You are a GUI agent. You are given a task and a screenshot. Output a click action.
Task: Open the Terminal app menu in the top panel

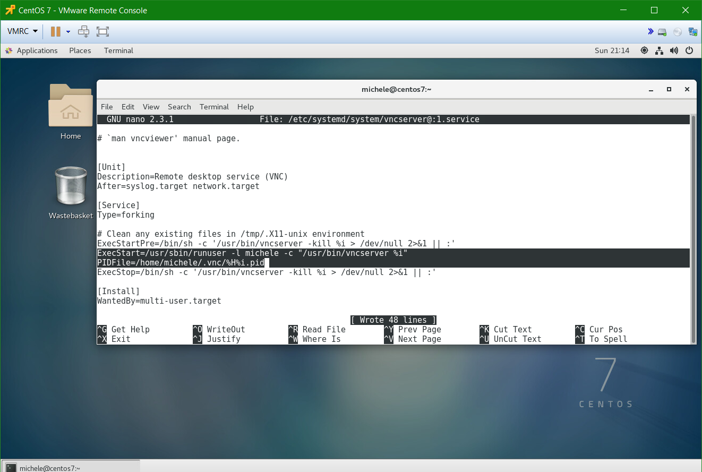tap(118, 50)
